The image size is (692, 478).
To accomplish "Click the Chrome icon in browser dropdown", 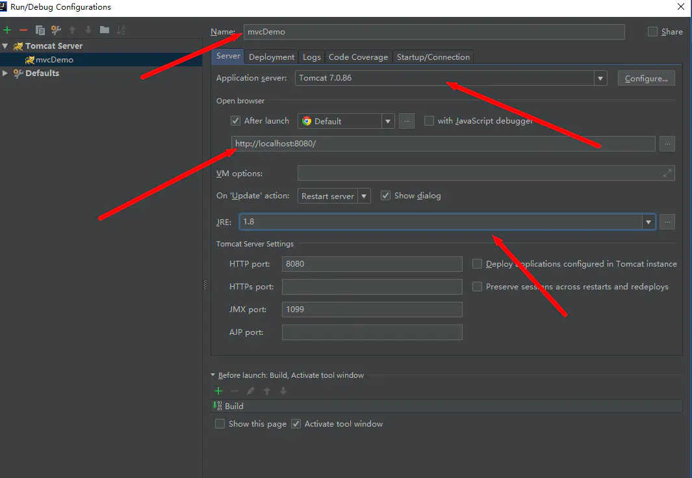I will (307, 121).
